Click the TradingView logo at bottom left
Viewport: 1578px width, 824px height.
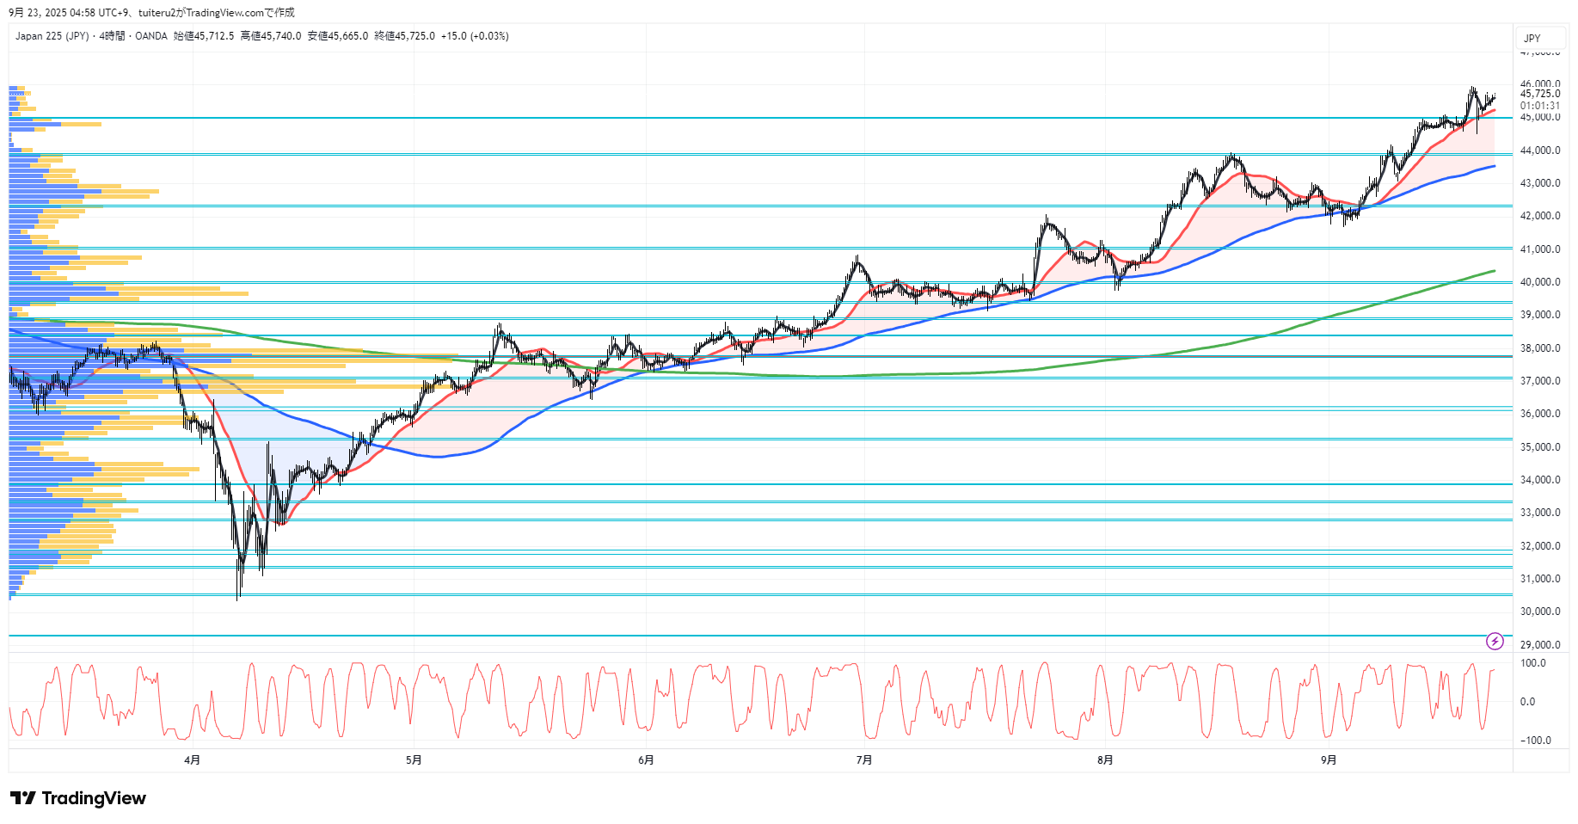pyautogui.click(x=78, y=798)
